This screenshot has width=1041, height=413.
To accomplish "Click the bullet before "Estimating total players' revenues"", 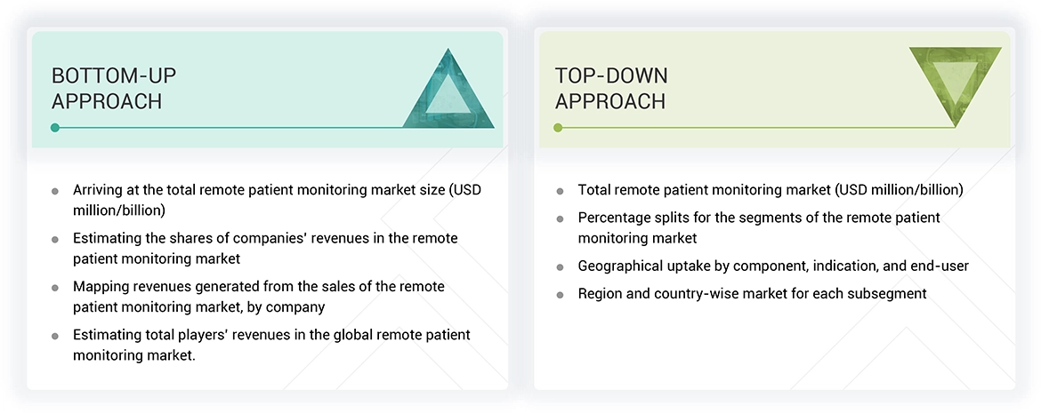I will click(55, 336).
